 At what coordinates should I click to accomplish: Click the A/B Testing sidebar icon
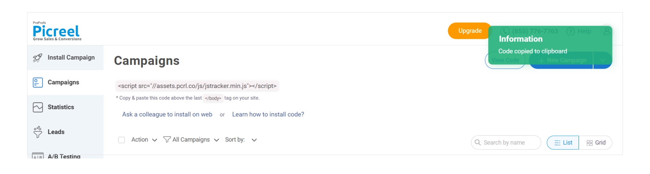point(38,156)
